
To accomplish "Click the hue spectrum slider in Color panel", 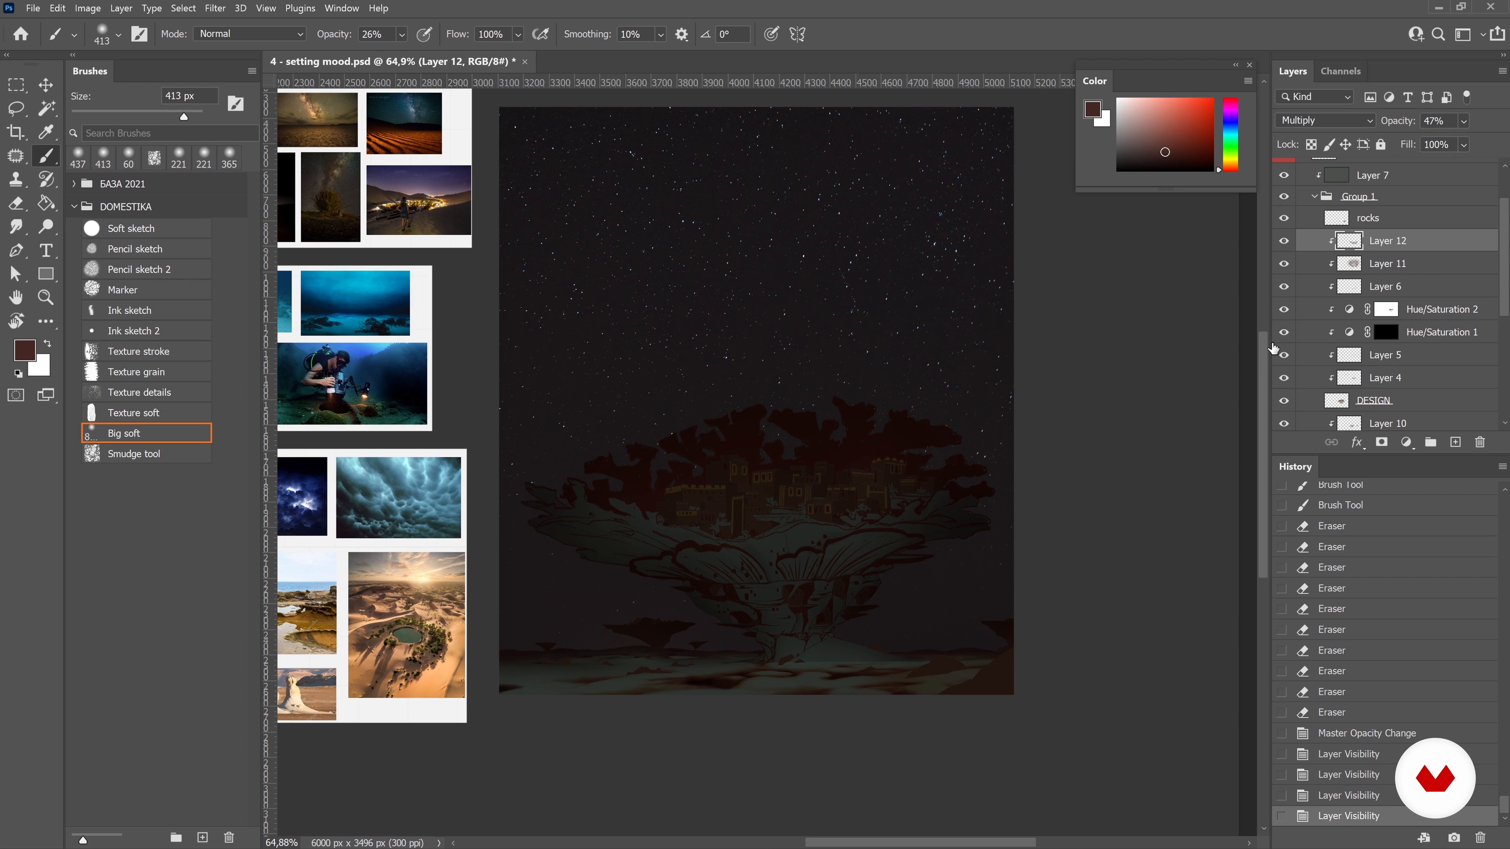I will click(1230, 135).
